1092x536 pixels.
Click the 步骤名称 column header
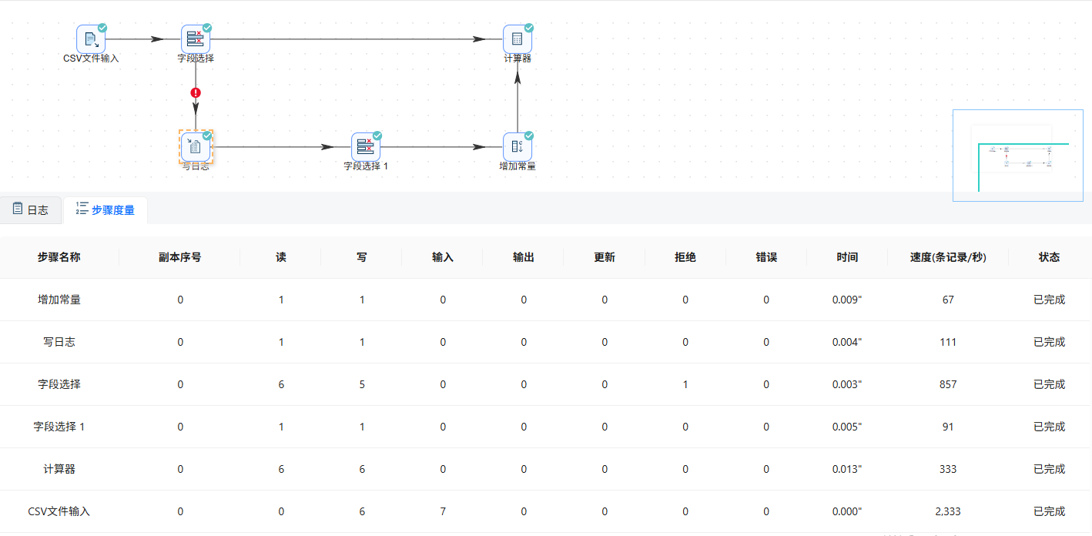coord(59,257)
